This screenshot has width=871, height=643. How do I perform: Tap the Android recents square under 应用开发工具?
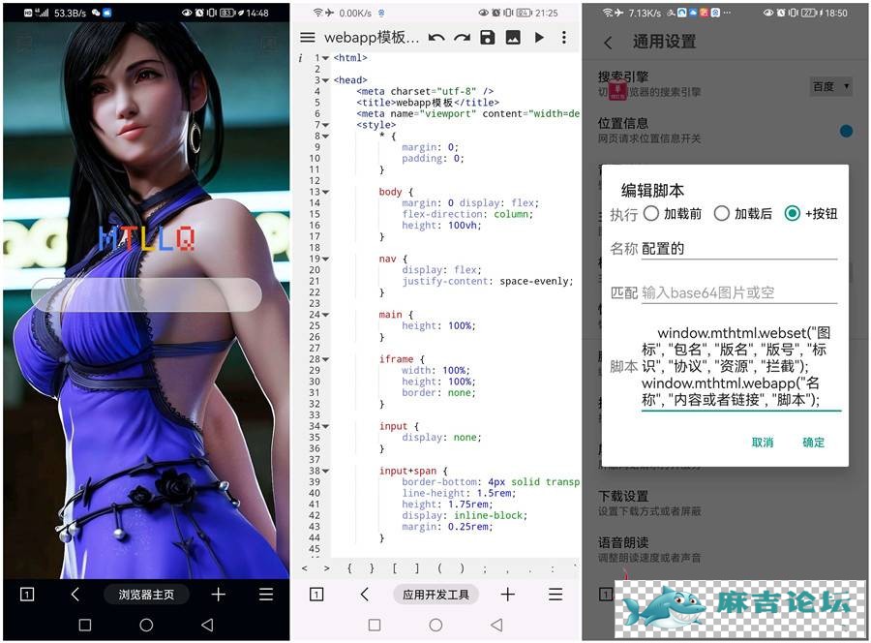pos(375,626)
